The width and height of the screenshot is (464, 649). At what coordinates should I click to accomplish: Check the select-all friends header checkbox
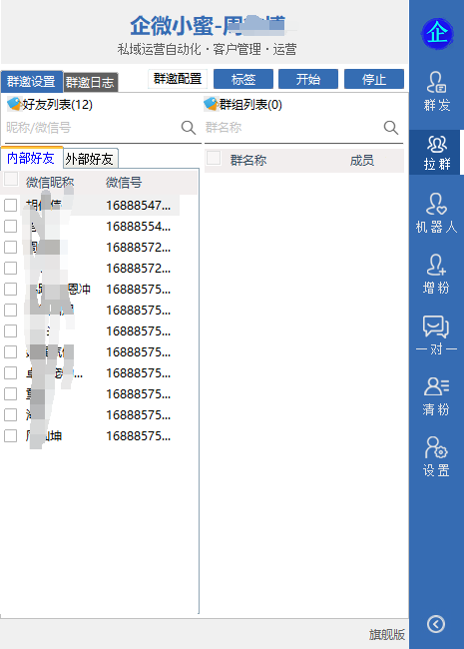[11, 179]
